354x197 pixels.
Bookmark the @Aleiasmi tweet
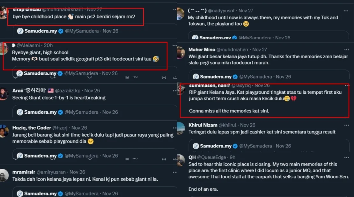[x=164, y=77]
